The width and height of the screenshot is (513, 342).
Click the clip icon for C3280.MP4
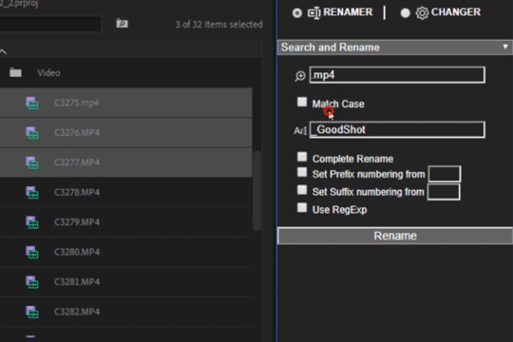[32, 252]
